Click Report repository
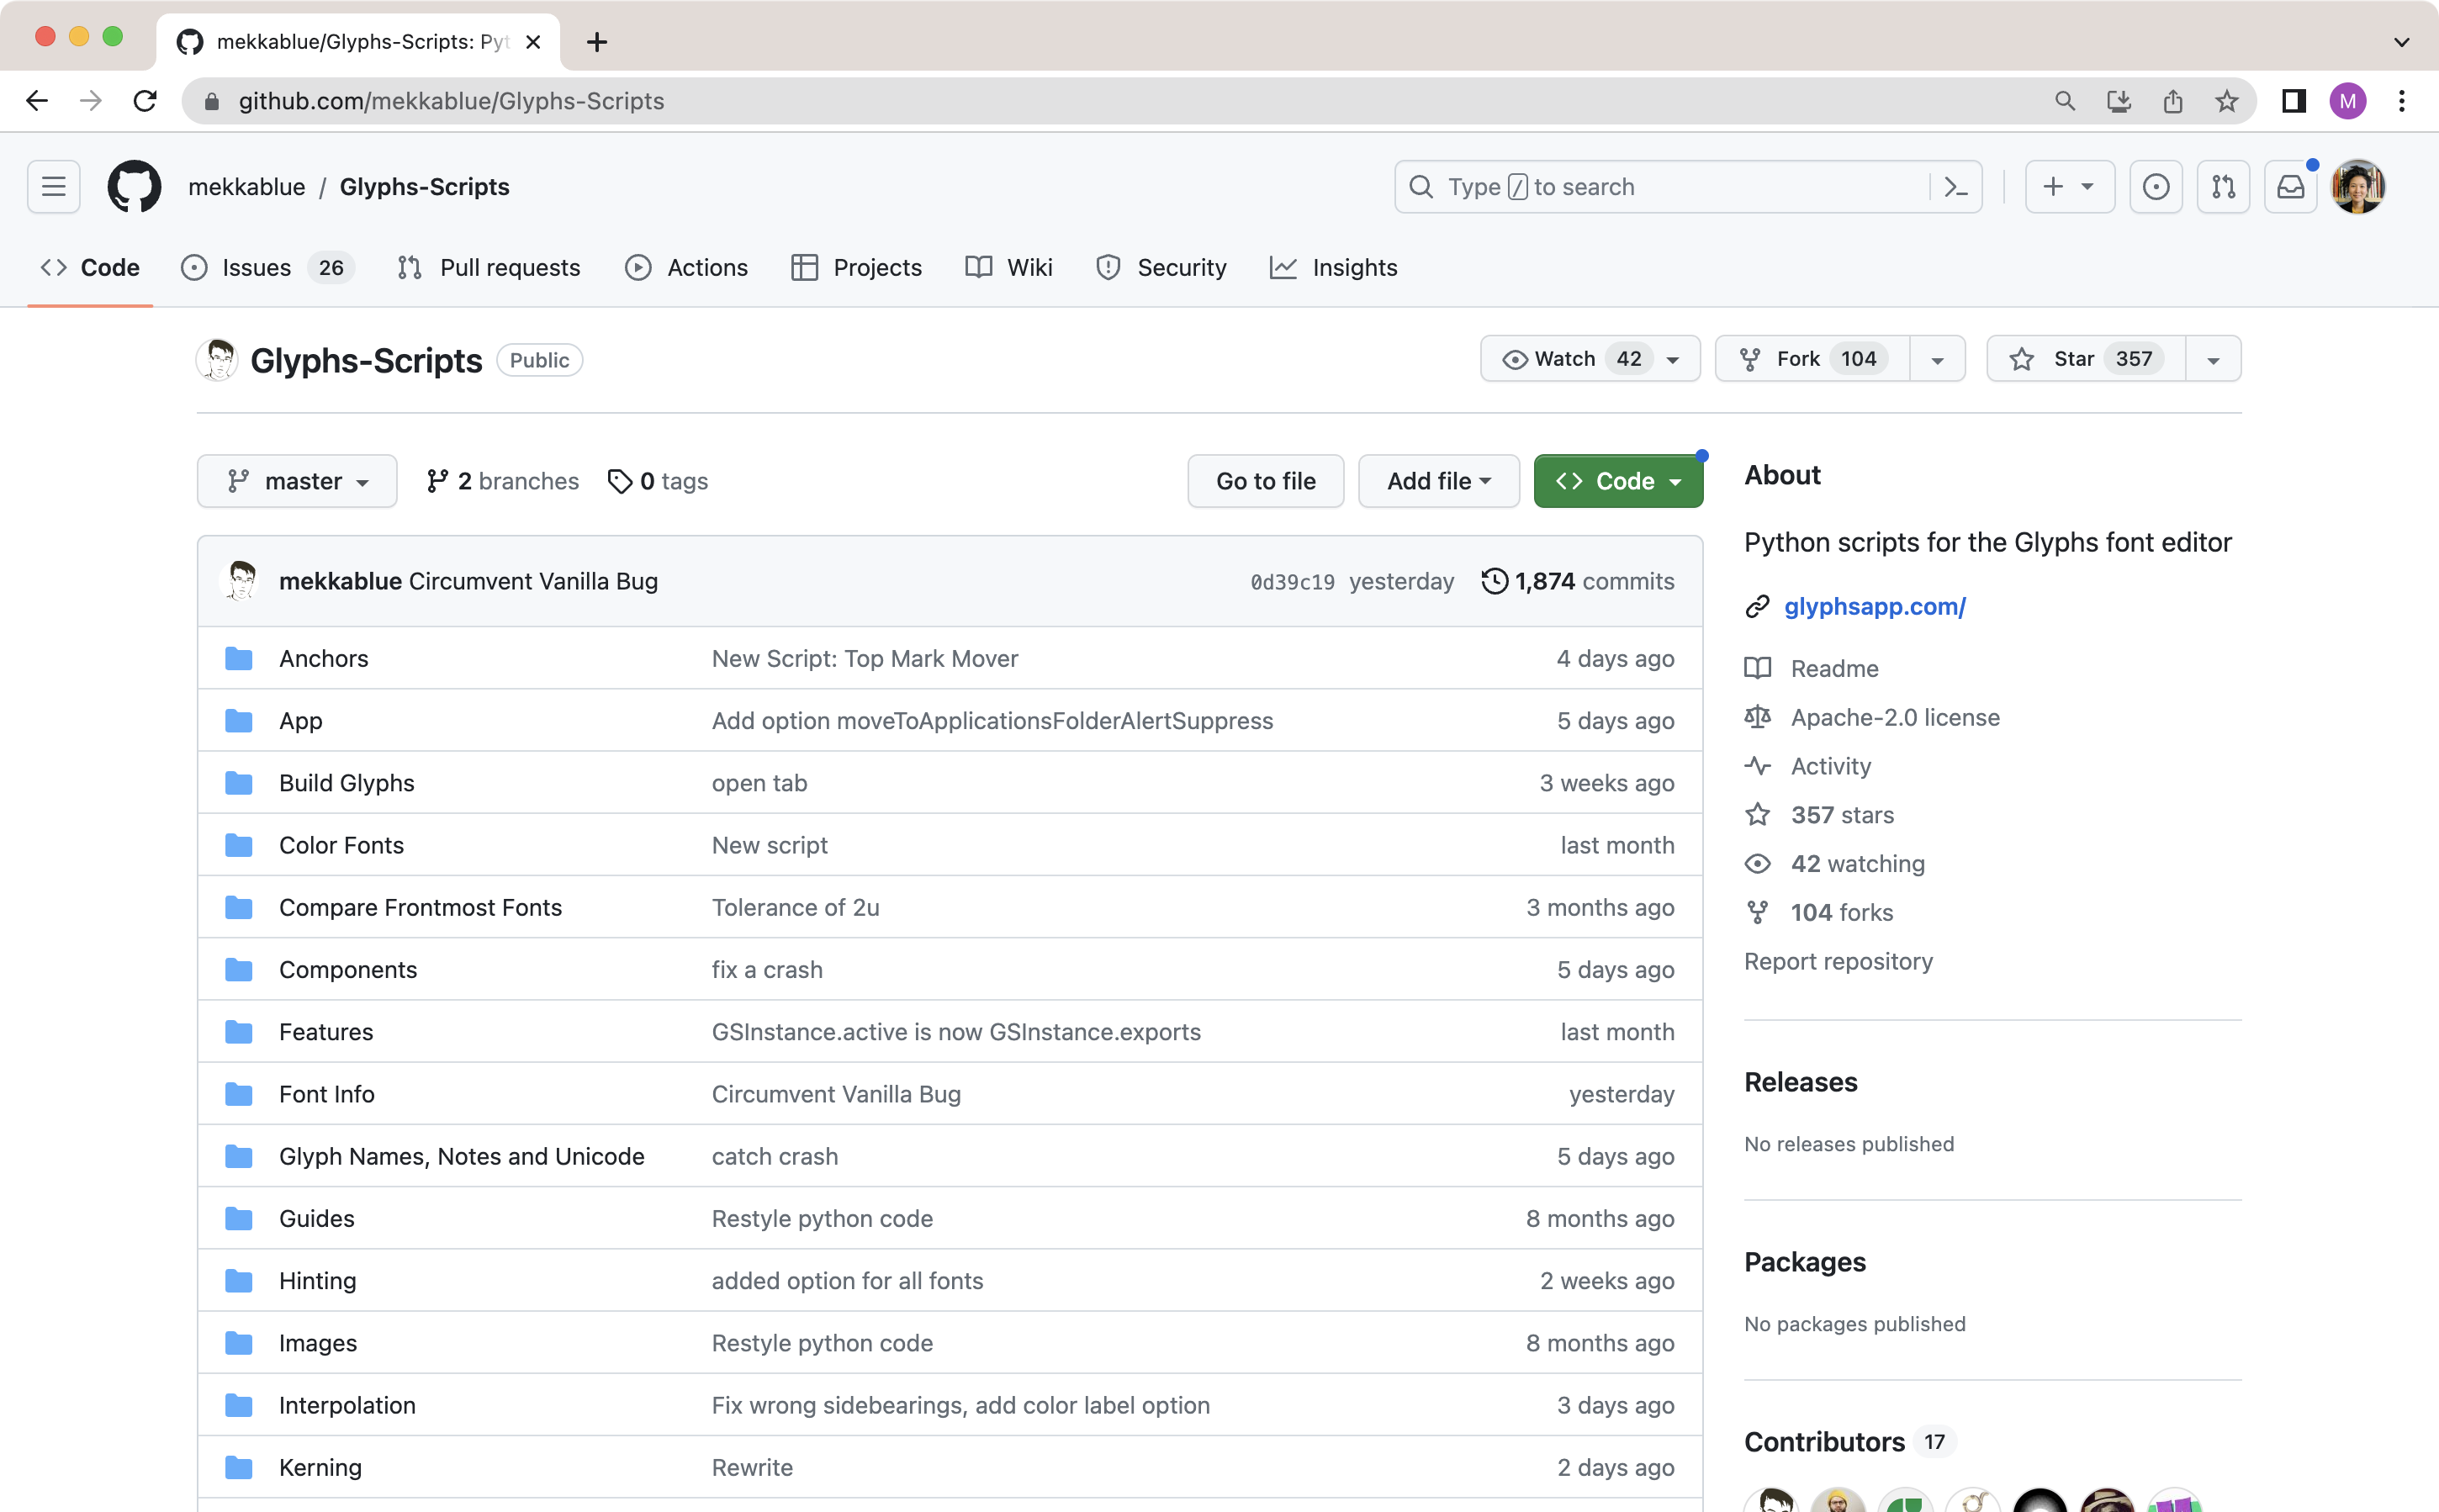Viewport: 2439px width, 1512px height. click(1838, 961)
